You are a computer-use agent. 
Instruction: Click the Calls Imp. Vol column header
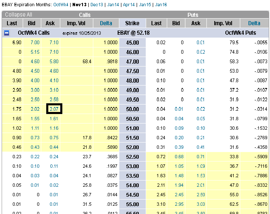pyautogui.click(x=76, y=23)
